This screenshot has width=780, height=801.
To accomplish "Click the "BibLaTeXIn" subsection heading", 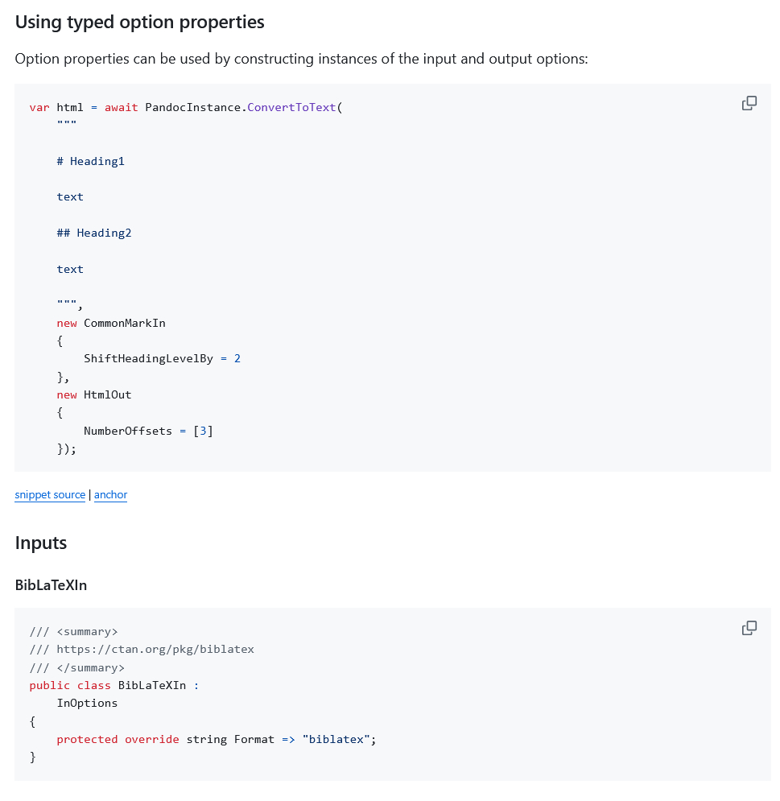I will point(51,585).
